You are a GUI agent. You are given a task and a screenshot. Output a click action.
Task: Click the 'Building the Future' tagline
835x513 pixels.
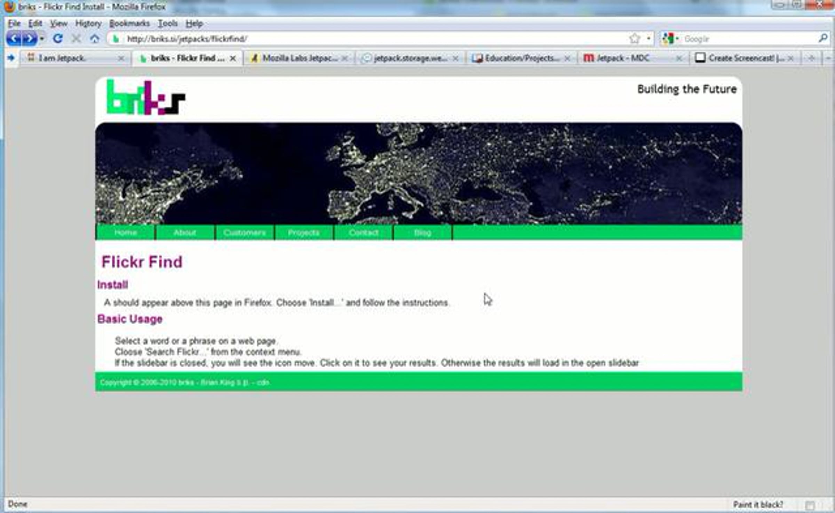click(x=687, y=89)
